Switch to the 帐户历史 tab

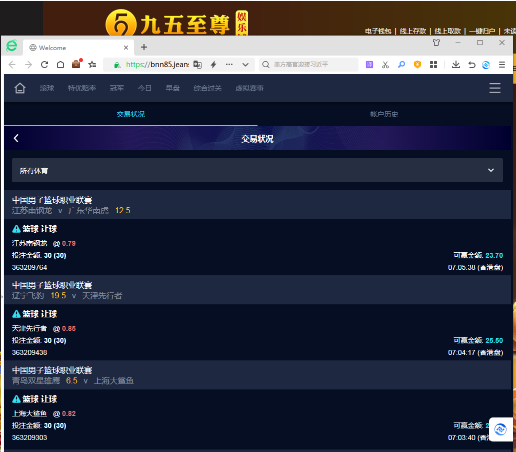pyautogui.click(x=384, y=114)
